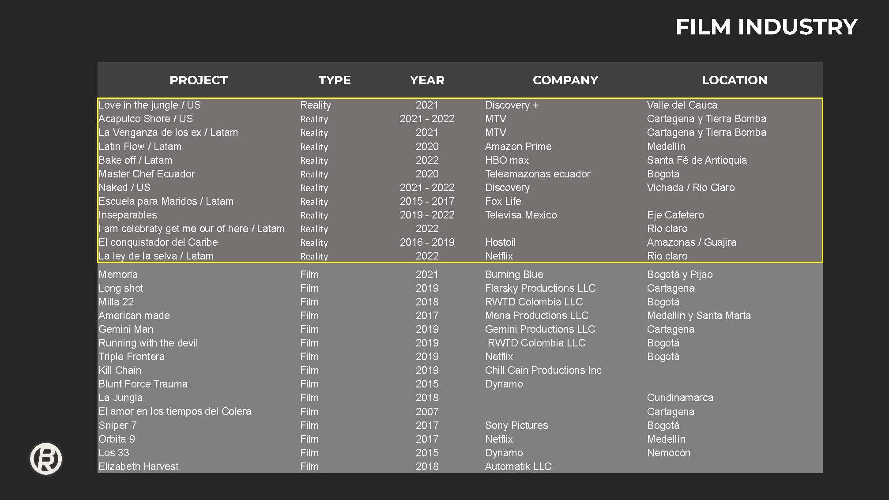Click 'Kill Chain' project name
The width and height of the screenshot is (889, 500).
[x=120, y=370]
